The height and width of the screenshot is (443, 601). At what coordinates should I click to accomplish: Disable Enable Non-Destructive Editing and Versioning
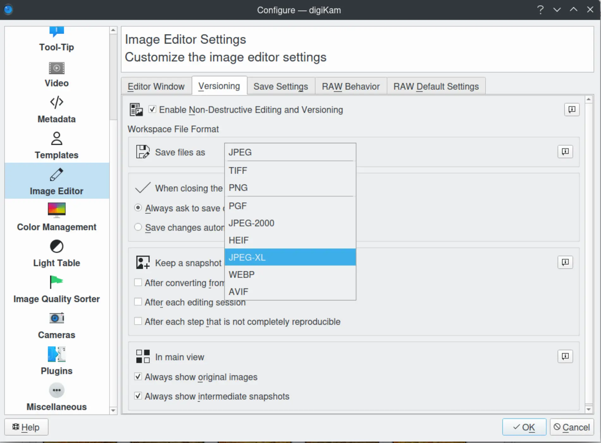coord(152,109)
